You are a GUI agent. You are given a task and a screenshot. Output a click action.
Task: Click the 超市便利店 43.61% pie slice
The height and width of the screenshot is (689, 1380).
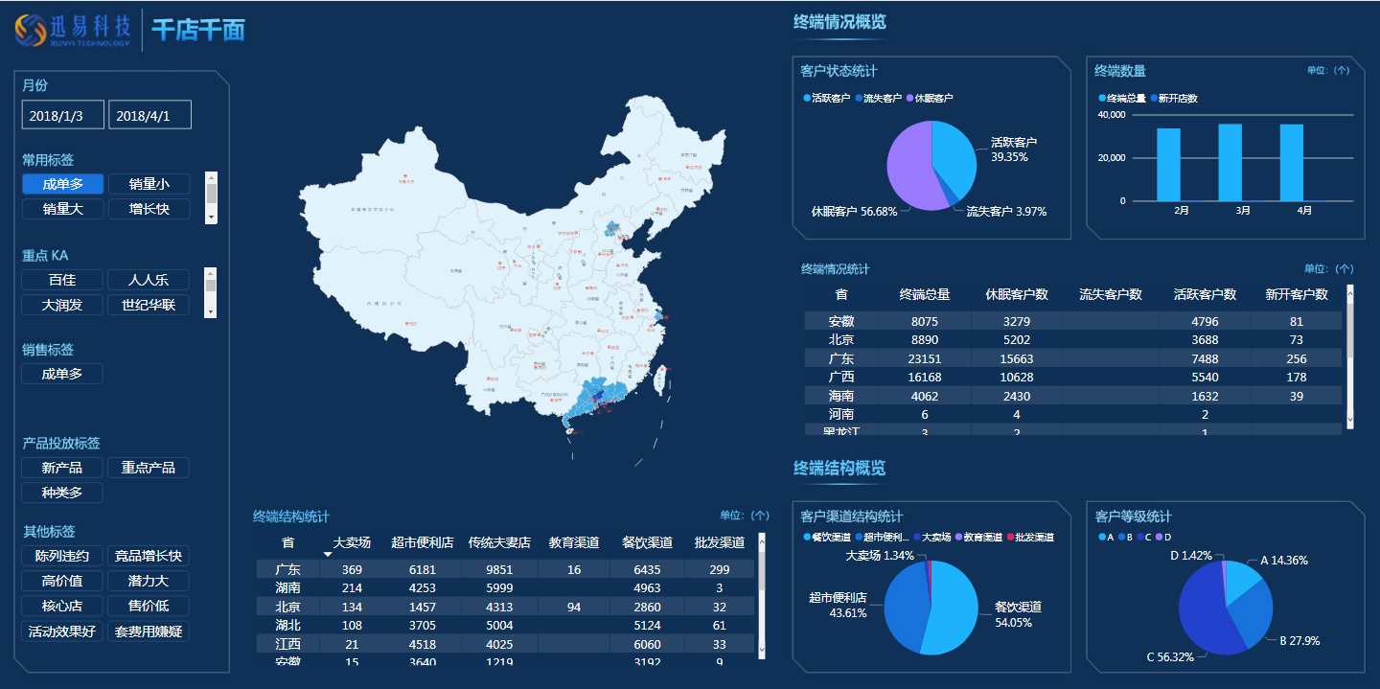pyautogui.click(x=904, y=609)
